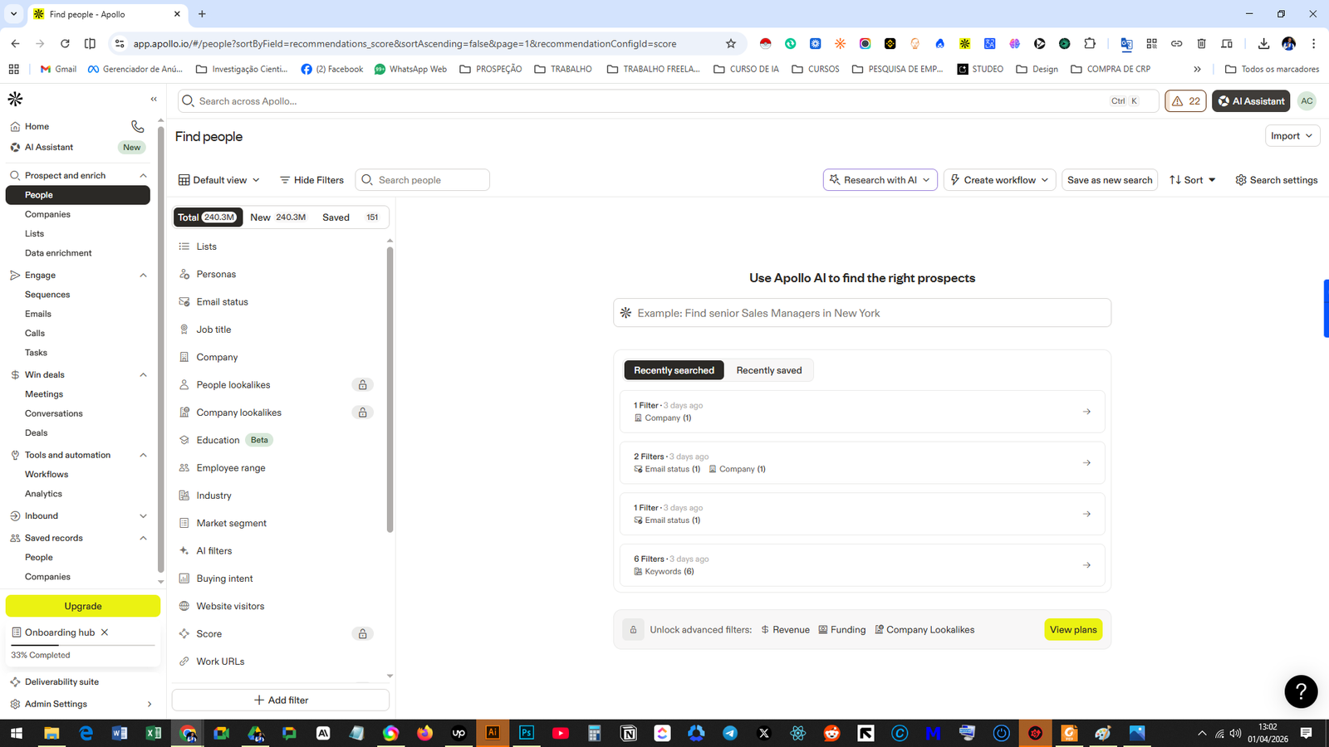Toggle Hide Filters panel

(311, 180)
